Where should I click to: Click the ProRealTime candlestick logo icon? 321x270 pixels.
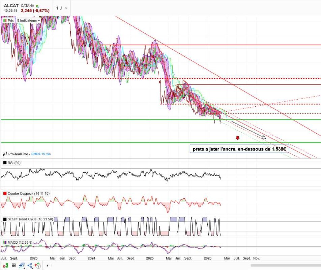pyautogui.click(x=5, y=154)
